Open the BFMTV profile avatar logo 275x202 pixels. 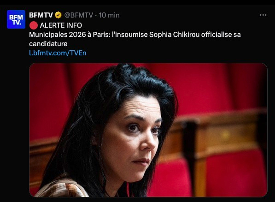pos(16,19)
